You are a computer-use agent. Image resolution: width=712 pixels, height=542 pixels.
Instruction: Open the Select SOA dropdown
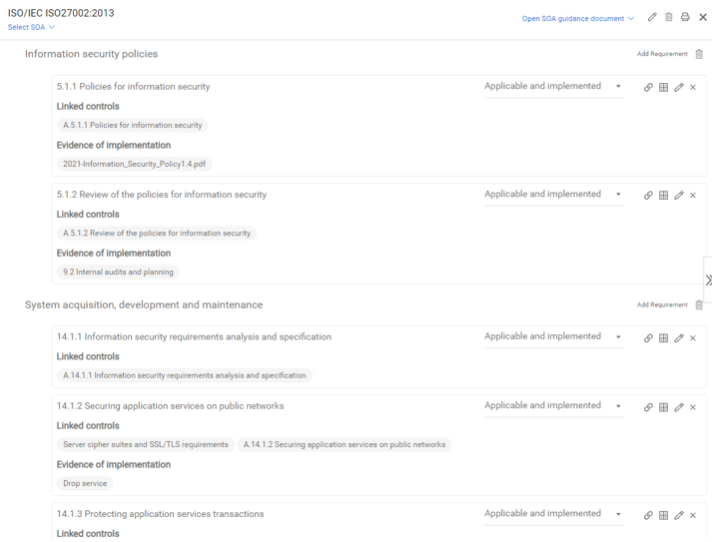coord(31,27)
